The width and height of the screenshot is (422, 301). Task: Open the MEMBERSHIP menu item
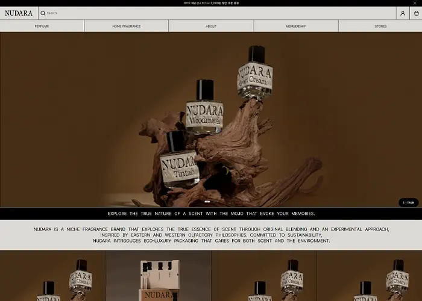click(296, 26)
